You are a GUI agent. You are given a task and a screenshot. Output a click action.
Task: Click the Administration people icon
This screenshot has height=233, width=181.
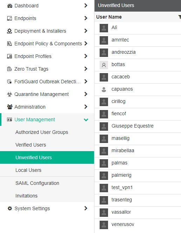[x=9, y=107]
